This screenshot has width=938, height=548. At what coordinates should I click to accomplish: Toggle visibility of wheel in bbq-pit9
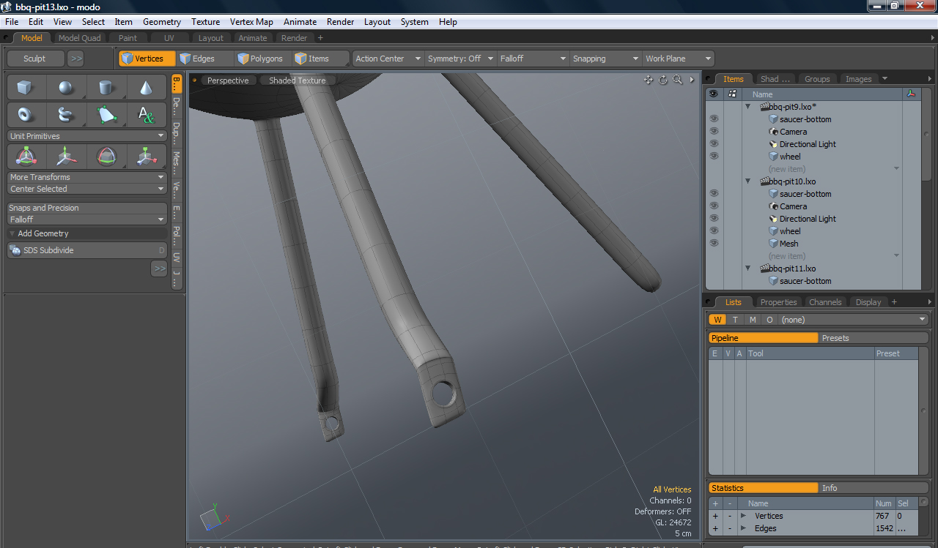click(714, 157)
